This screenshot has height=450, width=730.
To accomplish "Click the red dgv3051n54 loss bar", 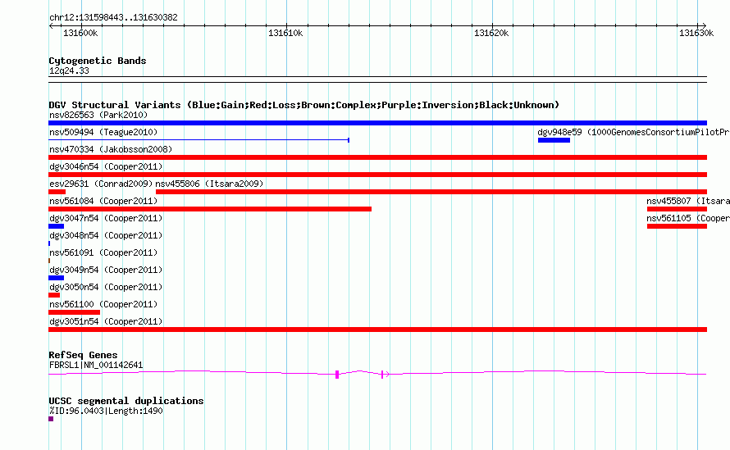I will point(377,330).
